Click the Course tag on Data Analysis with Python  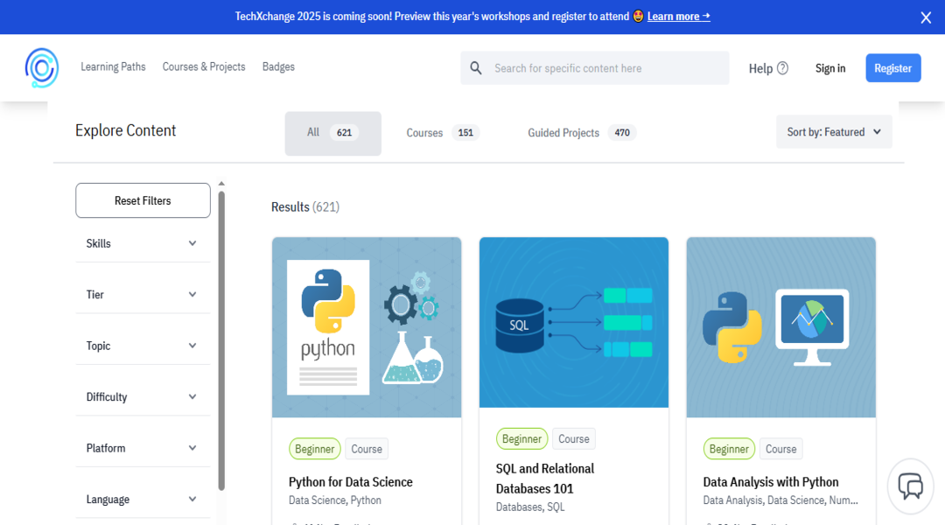coord(781,449)
